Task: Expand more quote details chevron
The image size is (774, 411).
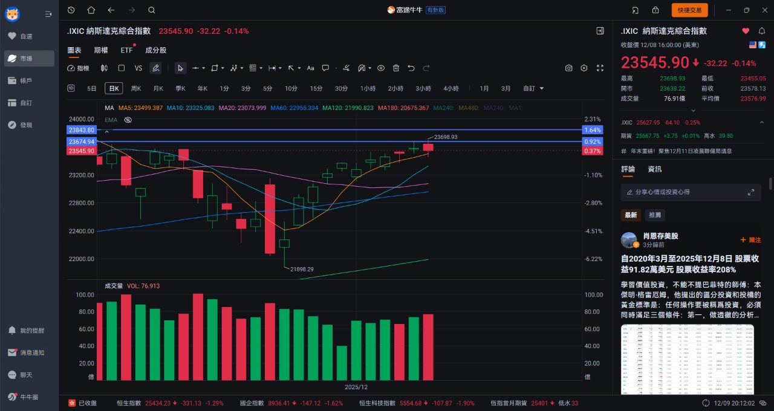Action: 694,111
